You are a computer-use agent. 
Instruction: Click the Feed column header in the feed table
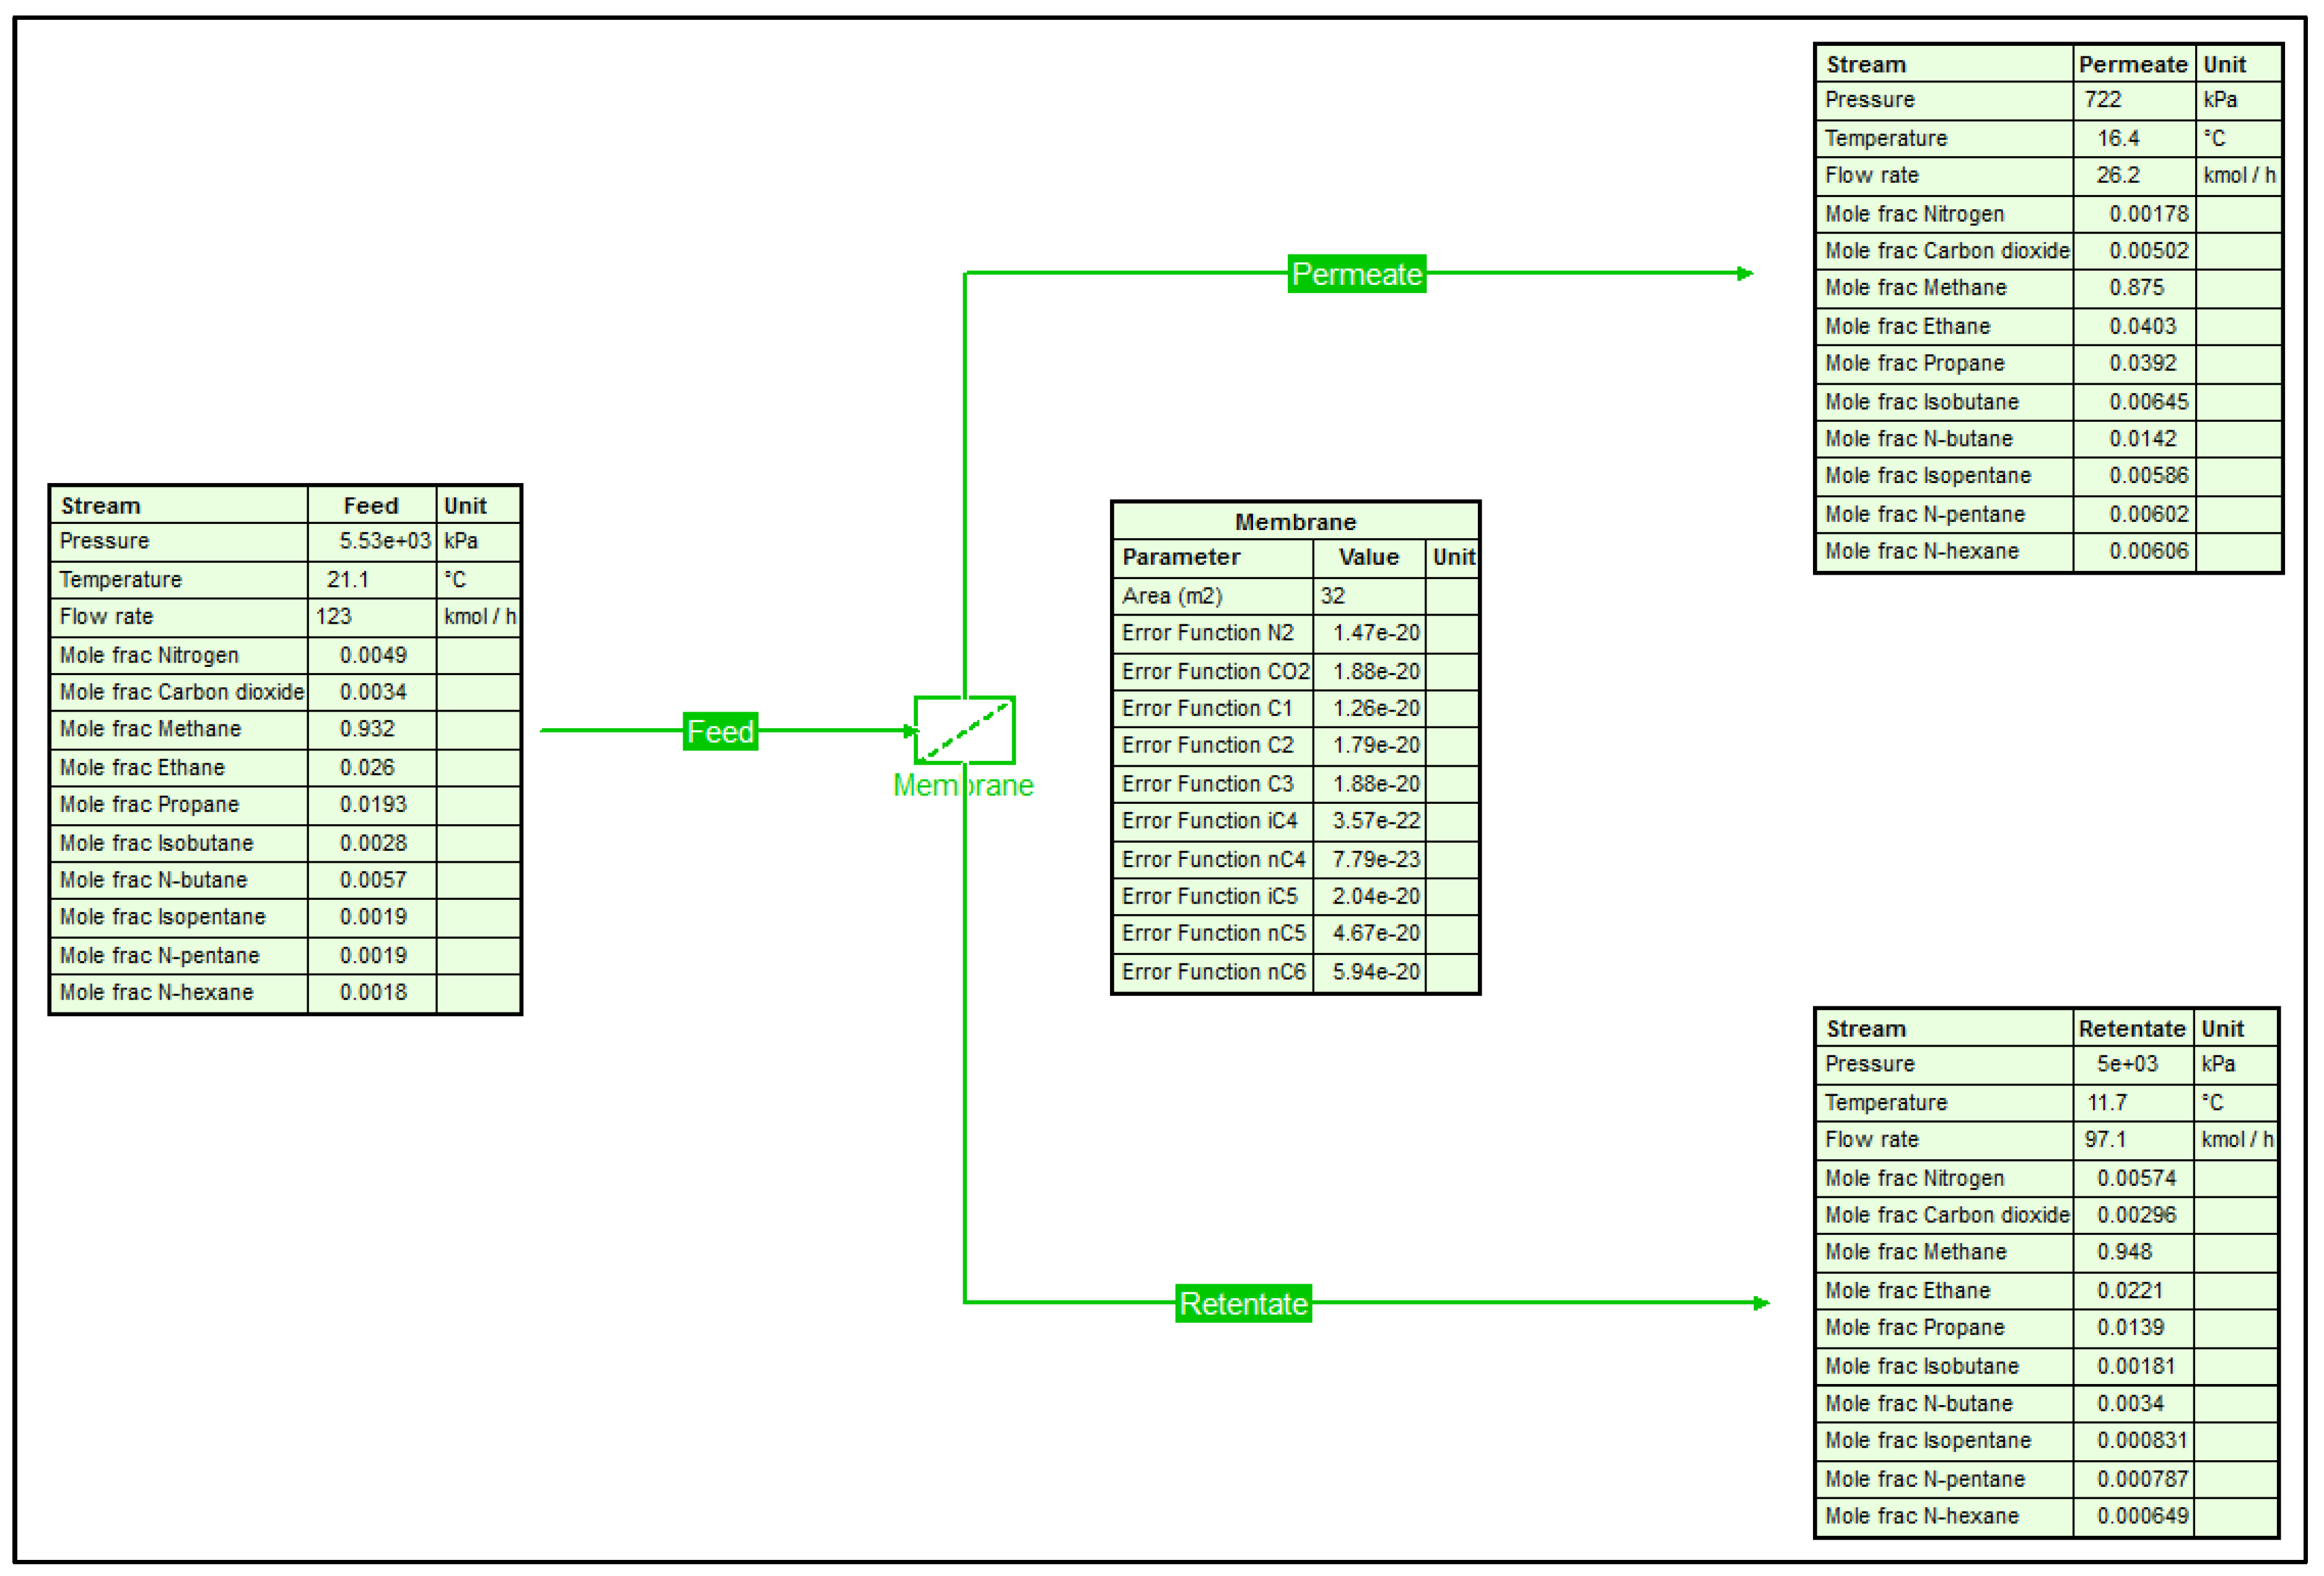coord(371,505)
